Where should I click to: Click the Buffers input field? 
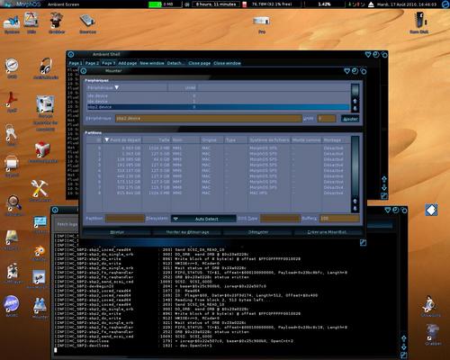tap(339, 219)
